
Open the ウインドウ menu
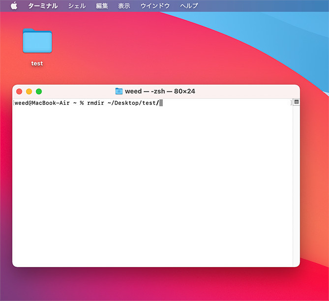[x=155, y=6]
